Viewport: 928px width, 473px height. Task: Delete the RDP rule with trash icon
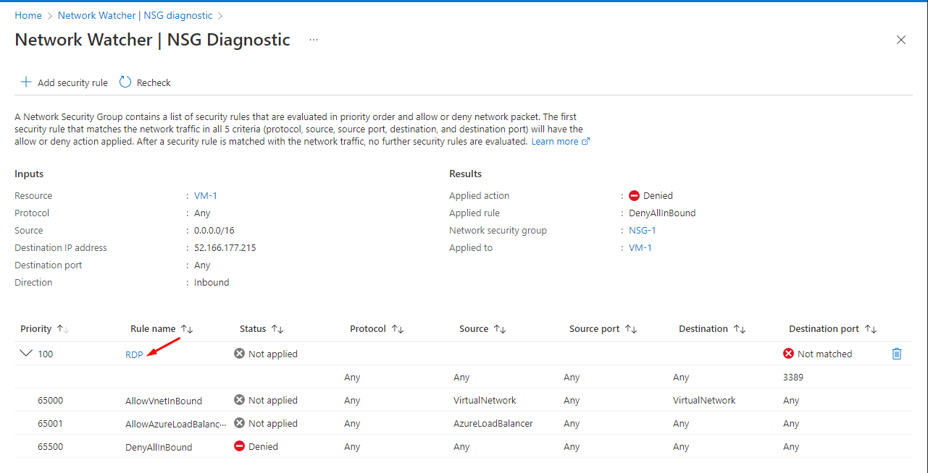897,354
